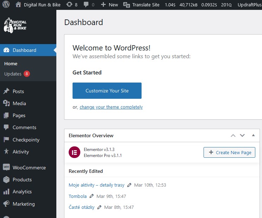262x218 pixels.
Task: Select the Comments sidebar menu item
Action: [x=28, y=128]
